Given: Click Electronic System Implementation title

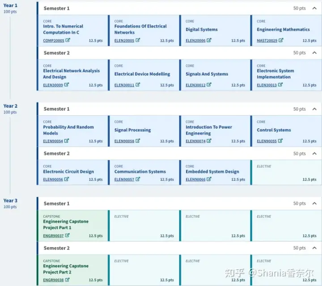Looking at the screenshot, I should [275, 74].
